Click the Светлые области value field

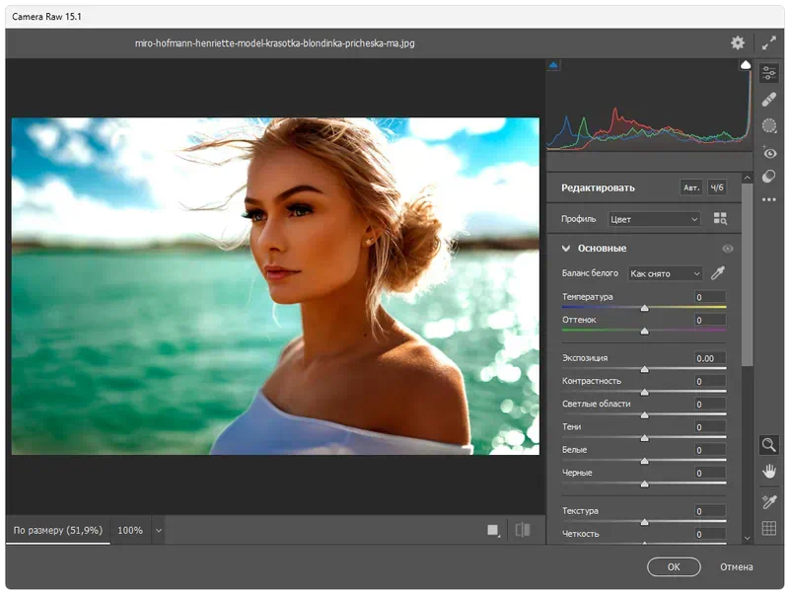point(710,405)
